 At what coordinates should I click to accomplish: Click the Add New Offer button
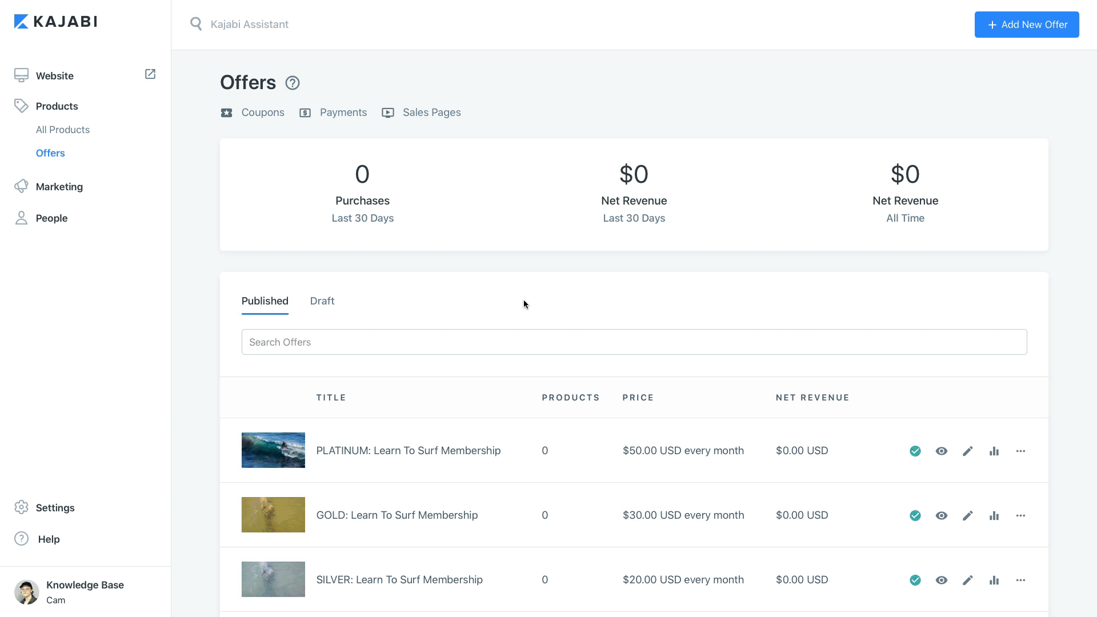pyautogui.click(x=1027, y=25)
